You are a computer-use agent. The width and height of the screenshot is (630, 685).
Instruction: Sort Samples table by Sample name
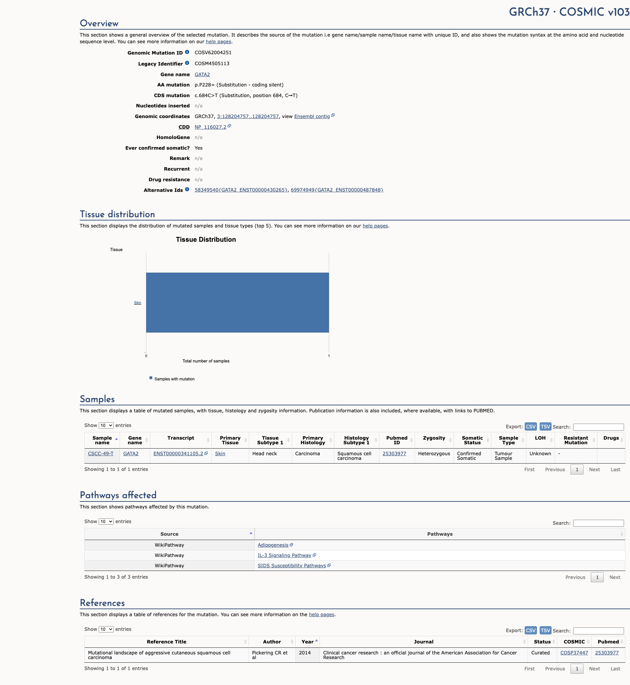(102, 440)
